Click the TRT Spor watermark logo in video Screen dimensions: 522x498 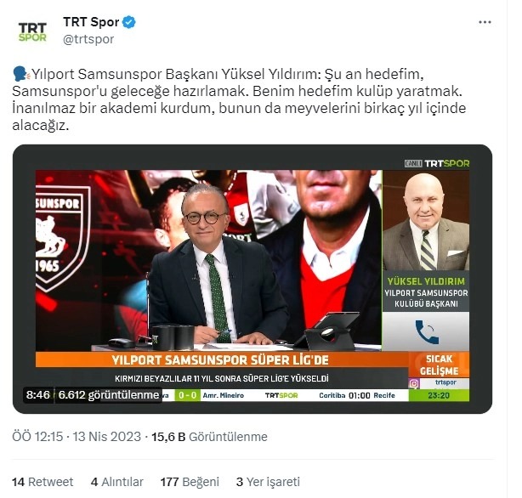437,163
